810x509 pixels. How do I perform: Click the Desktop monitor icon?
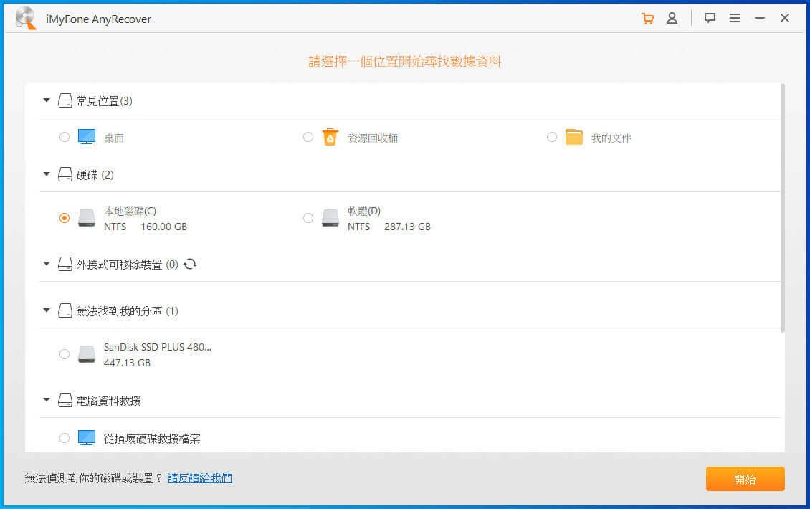click(86, 137)
